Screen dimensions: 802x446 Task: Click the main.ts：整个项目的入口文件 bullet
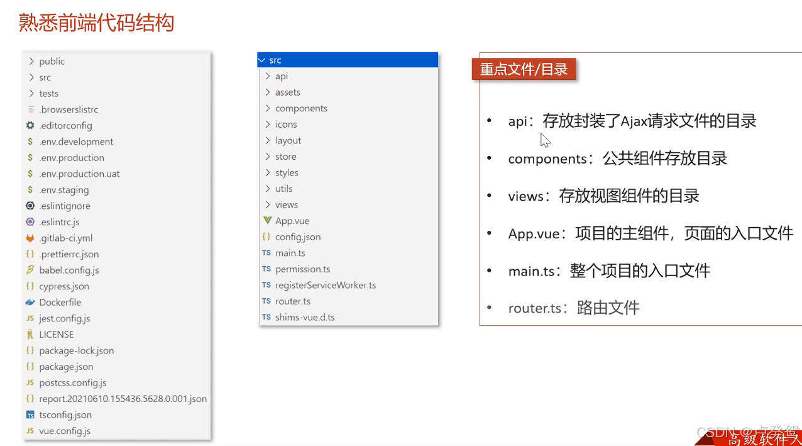point(609,271)
